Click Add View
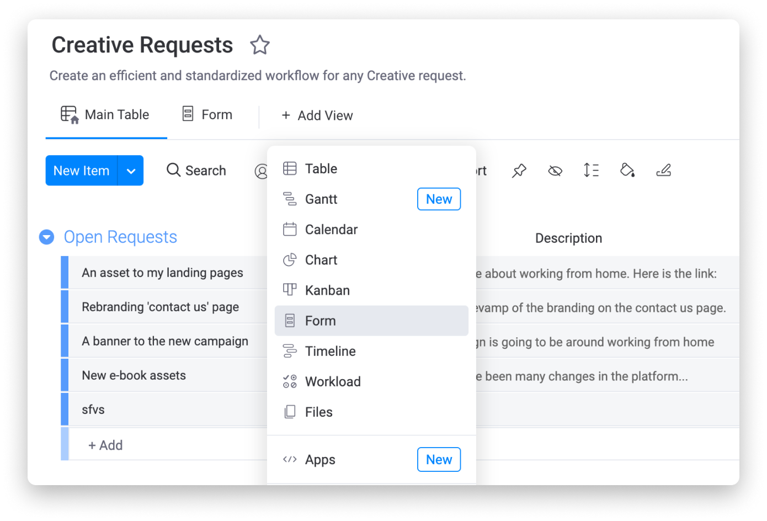767x521 pixels. (317, 115)
